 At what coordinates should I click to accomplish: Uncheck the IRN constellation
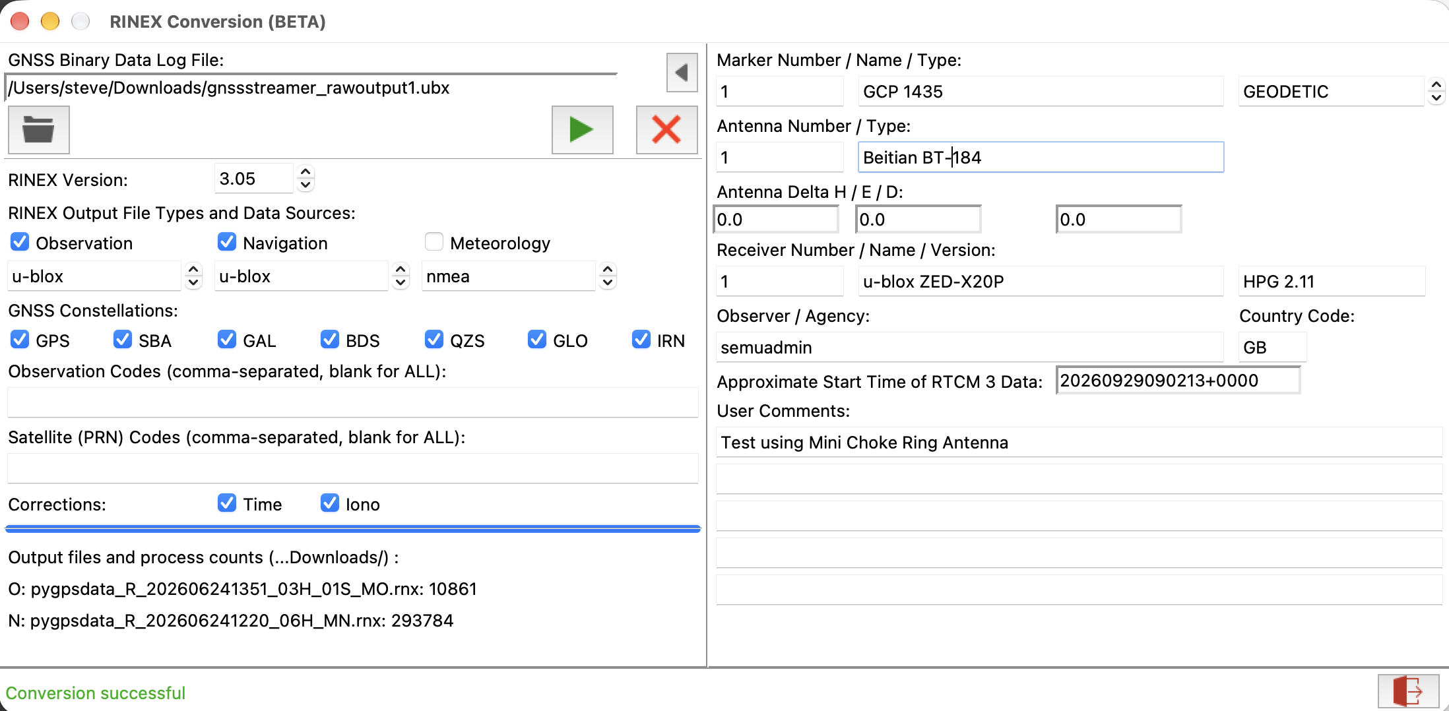(x=641, y=340)
